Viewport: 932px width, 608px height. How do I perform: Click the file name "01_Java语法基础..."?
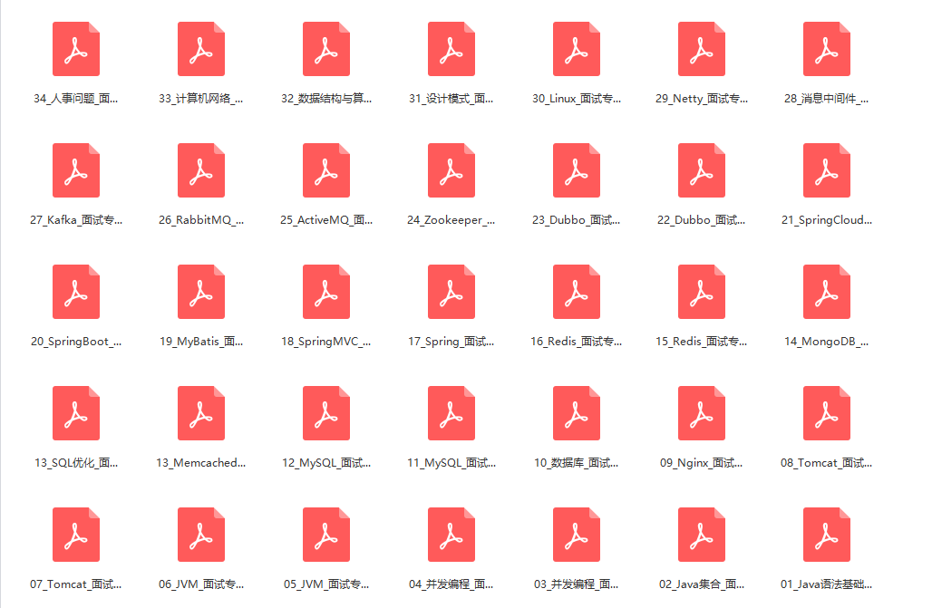click(x=826, y=584)
